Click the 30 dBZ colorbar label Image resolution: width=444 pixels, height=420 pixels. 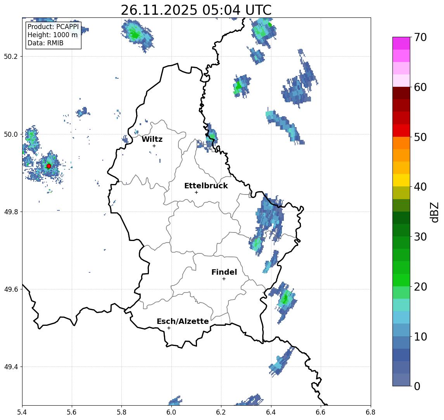tap(420, 237)
